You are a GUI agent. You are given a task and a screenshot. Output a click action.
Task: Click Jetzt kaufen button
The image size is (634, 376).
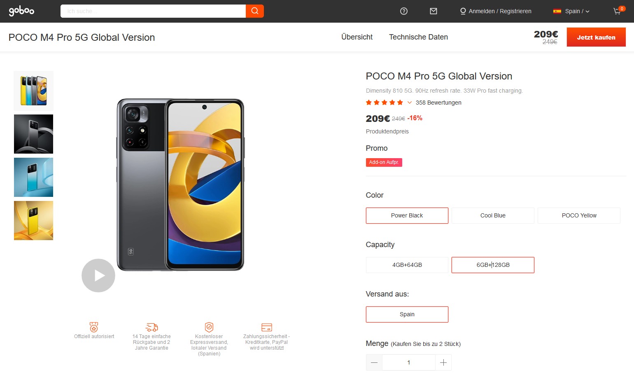pos(596,37)
